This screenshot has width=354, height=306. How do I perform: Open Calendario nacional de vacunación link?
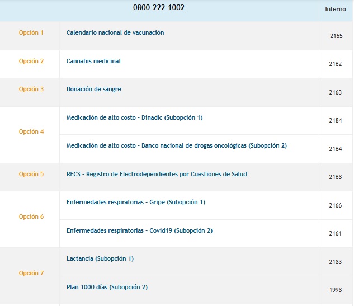[x=115, y=32]
